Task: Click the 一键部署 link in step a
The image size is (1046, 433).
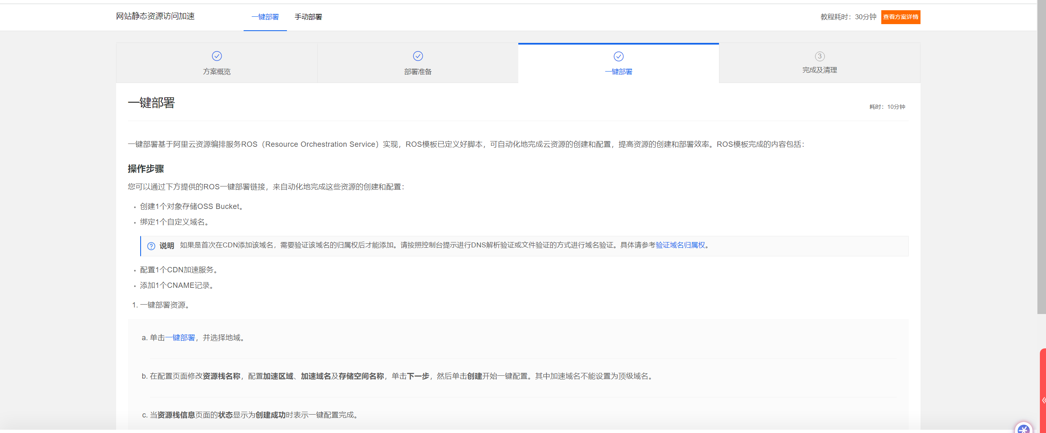Action: (180, 338)
